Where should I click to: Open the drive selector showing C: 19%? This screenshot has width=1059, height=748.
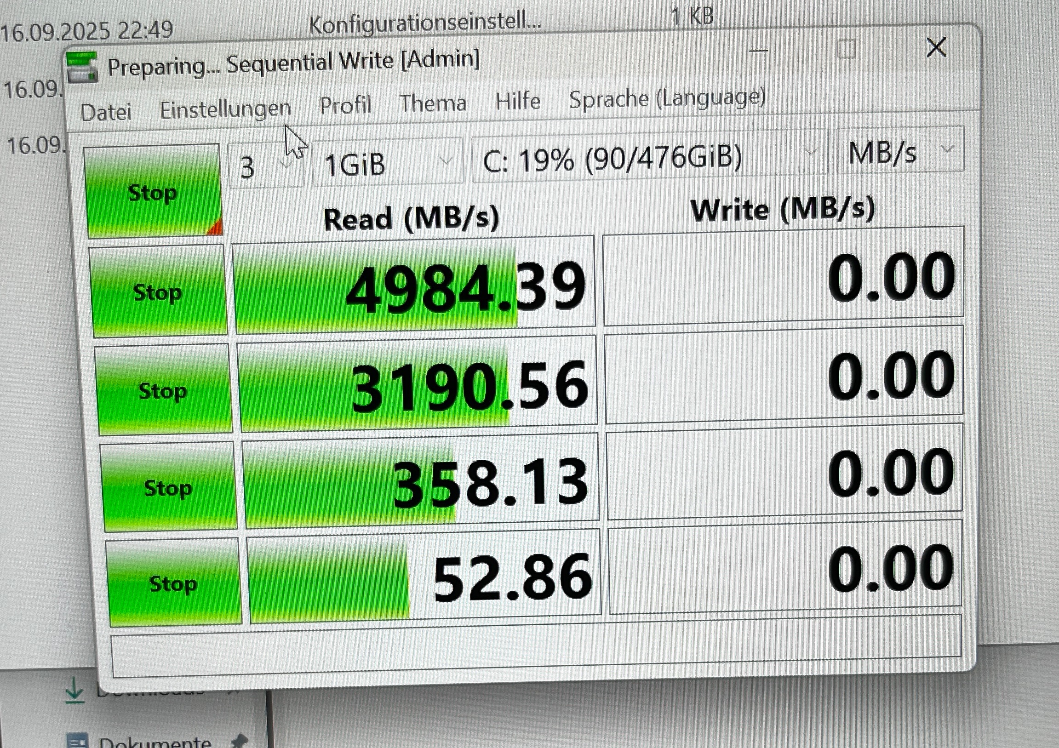648,158
